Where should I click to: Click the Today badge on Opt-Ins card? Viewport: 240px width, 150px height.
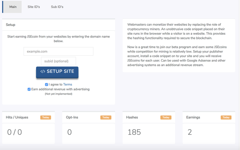pyautogui.click(x=106, y=117)
